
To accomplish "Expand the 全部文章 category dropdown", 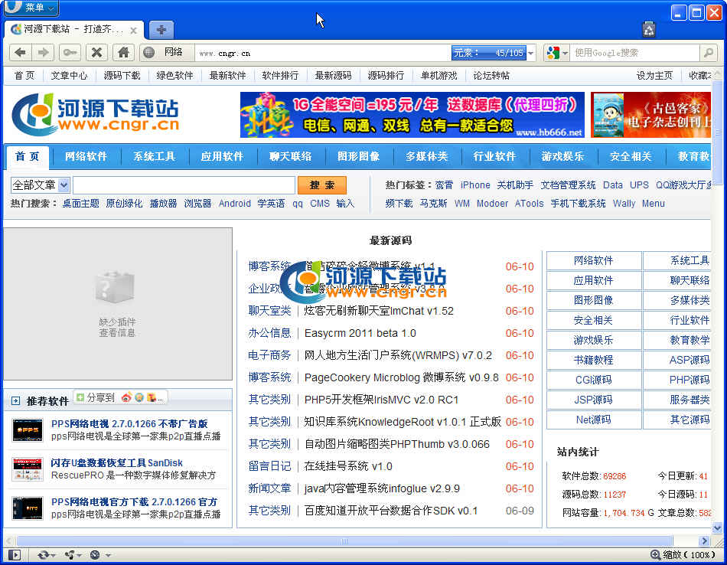I will 64,185.
